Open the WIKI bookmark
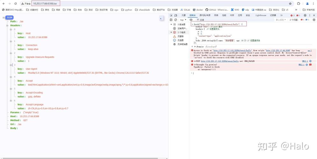This screenshot has height=159, width=317. [x=235, y=10]
